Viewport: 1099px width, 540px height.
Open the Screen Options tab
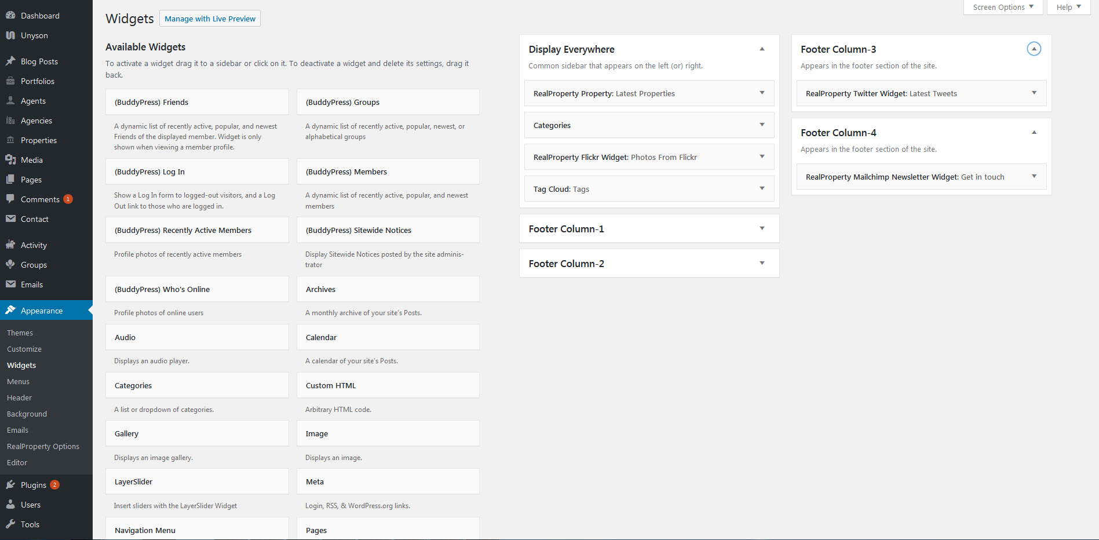1003,8
